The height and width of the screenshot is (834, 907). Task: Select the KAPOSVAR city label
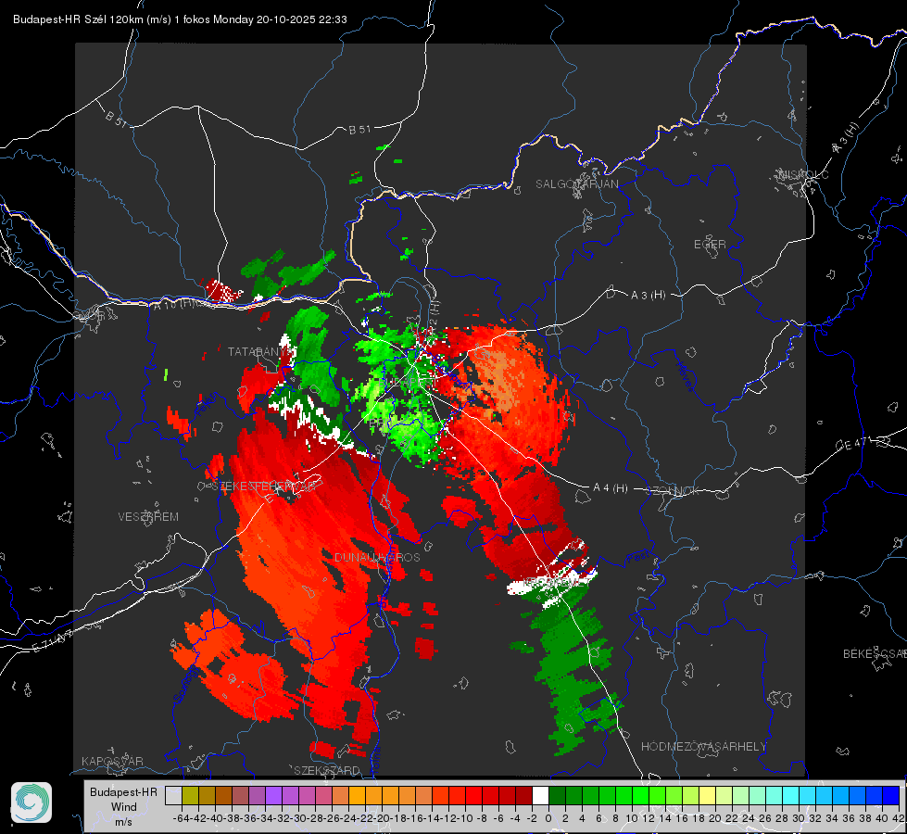click(112, 761)
